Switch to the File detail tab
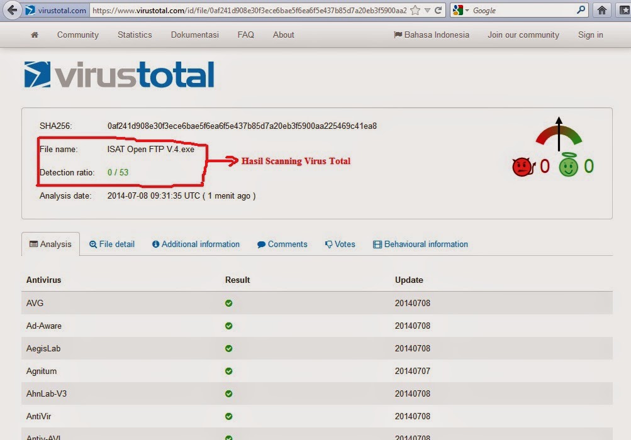Viewport: 631px width, 440px height. [x=112, y=245]
